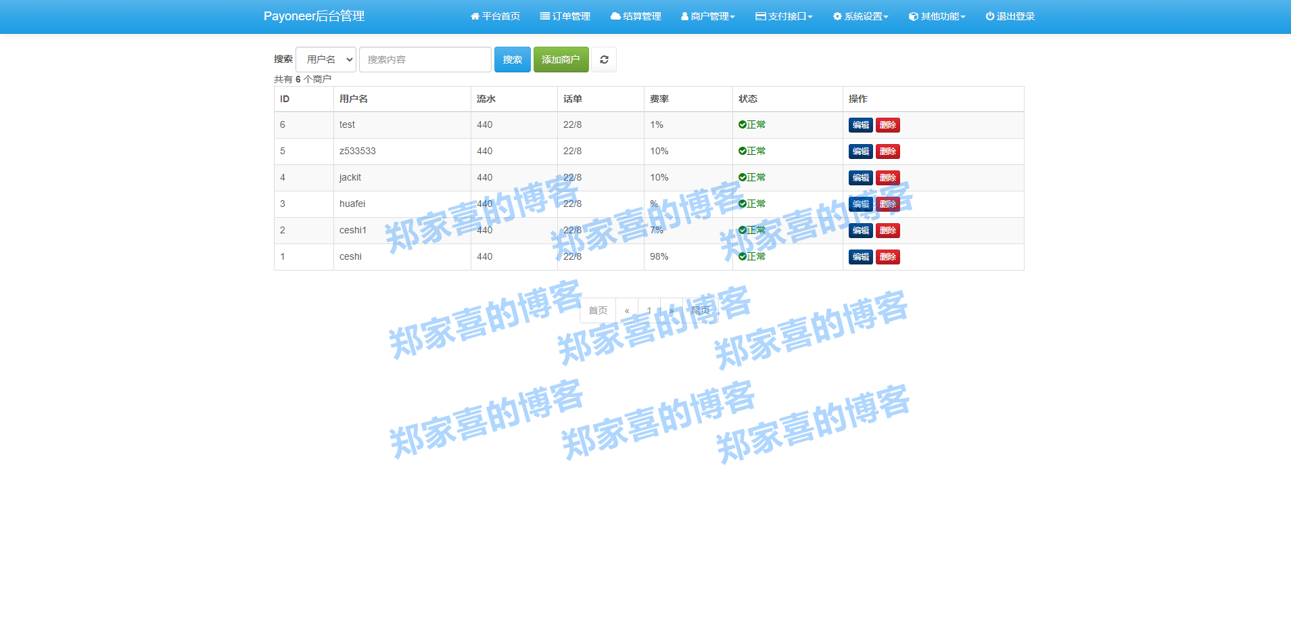Click the 正常 status icon for huafei
This screenshot has width=1291, height=631.
pyautogui.click(x=743, y=204)
